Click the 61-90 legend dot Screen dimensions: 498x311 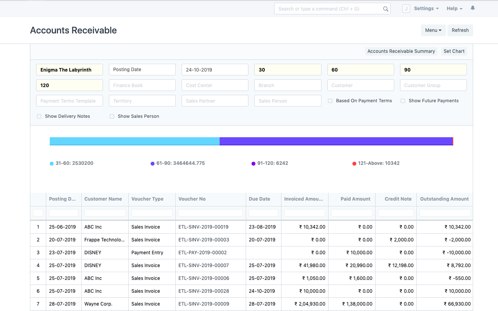pos(152,164)
